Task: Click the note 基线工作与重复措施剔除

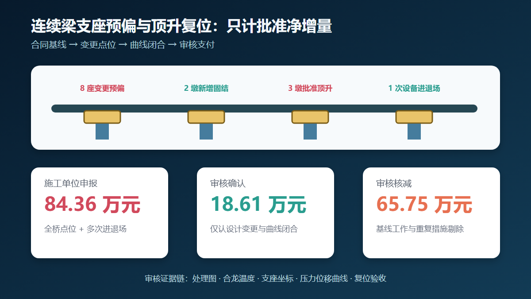Action: (x=420, y=229)
